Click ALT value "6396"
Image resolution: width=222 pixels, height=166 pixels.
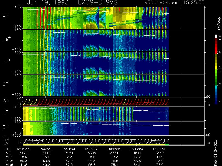pos(92,153)
